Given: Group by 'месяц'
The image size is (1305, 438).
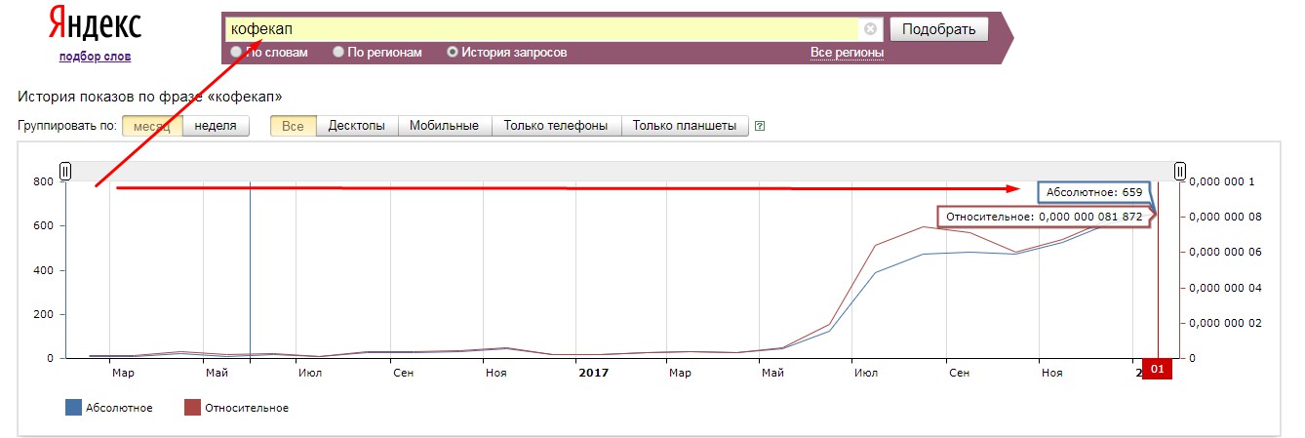Looking at the screenshot, I should coord(152,126).
